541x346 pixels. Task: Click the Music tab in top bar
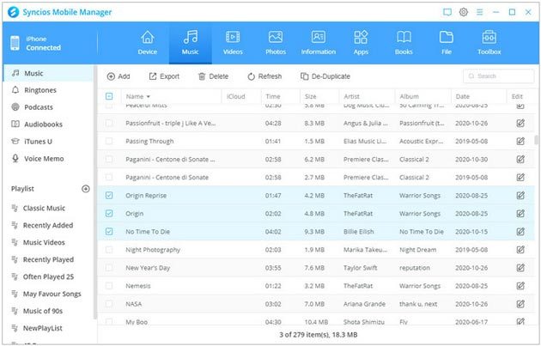tap(190, 43)
